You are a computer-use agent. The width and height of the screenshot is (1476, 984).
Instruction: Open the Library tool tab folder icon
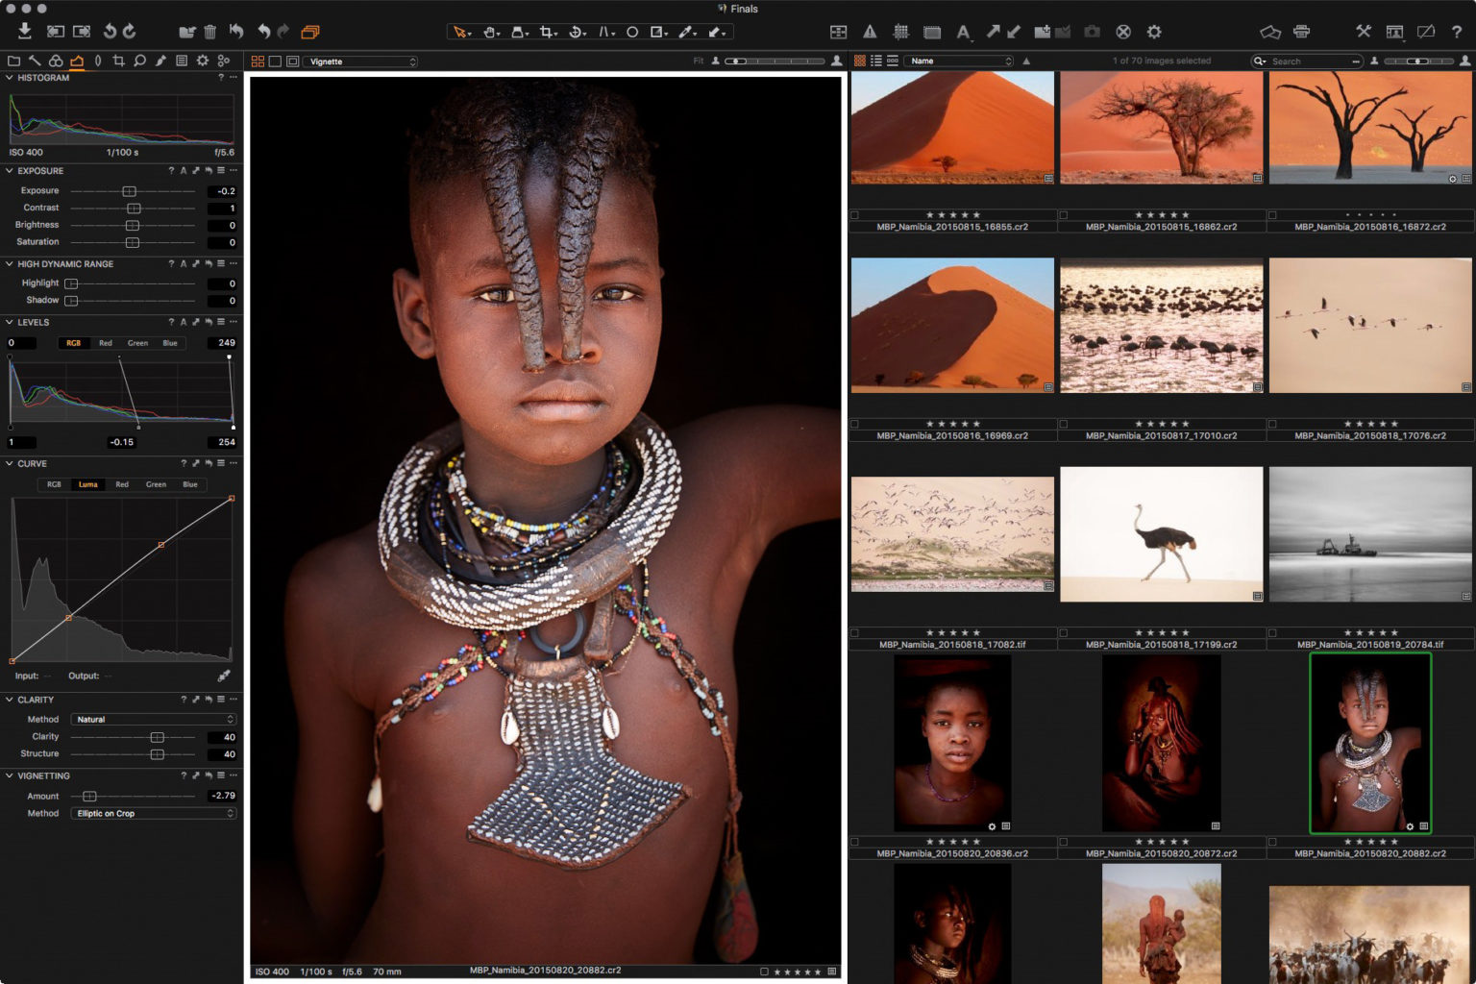click(x=14, y=60)
